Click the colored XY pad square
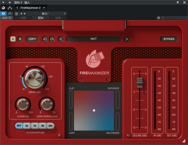The height and width of the screenshot is (145, 188). [x=94, y=111]
